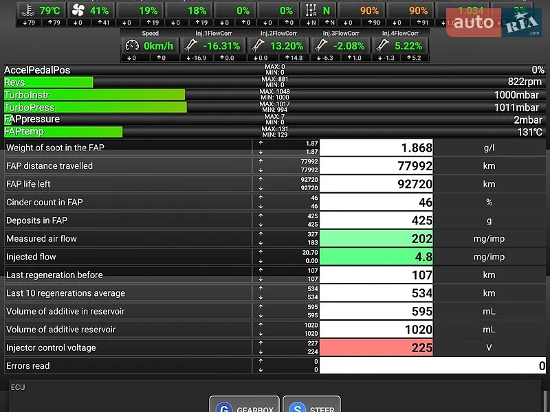
Task: Click the FAPpressure bar
Action: pos(275,119)
